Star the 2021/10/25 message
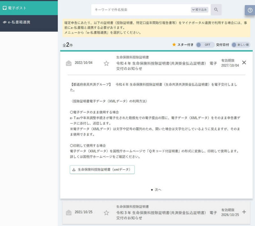255x226 pixels. pos(106,213)
